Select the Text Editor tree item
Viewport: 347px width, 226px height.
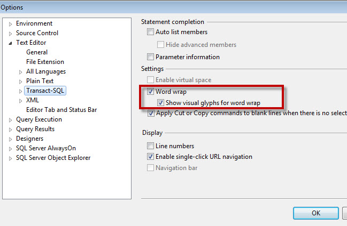click(31, 43)
